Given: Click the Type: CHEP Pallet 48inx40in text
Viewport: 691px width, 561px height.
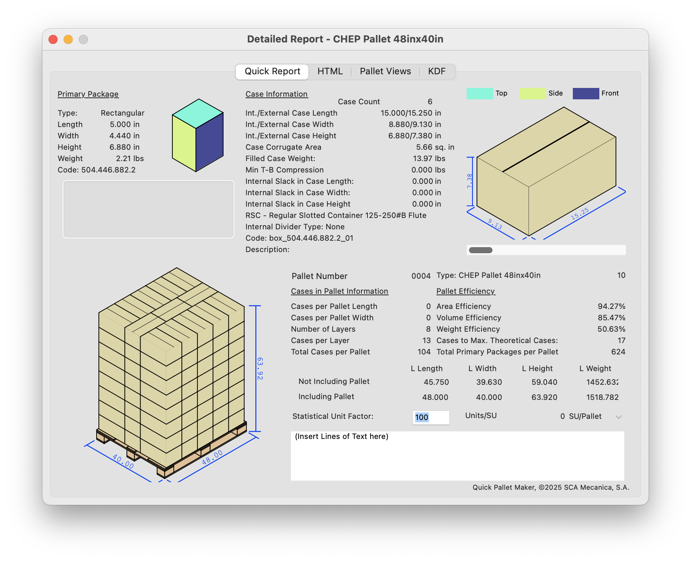Looking at the screenshot, I should pos(488,275).
